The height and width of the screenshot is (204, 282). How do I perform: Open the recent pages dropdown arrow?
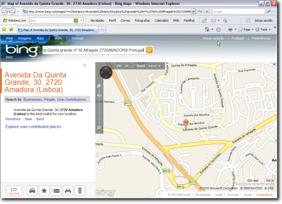[18, 12]
